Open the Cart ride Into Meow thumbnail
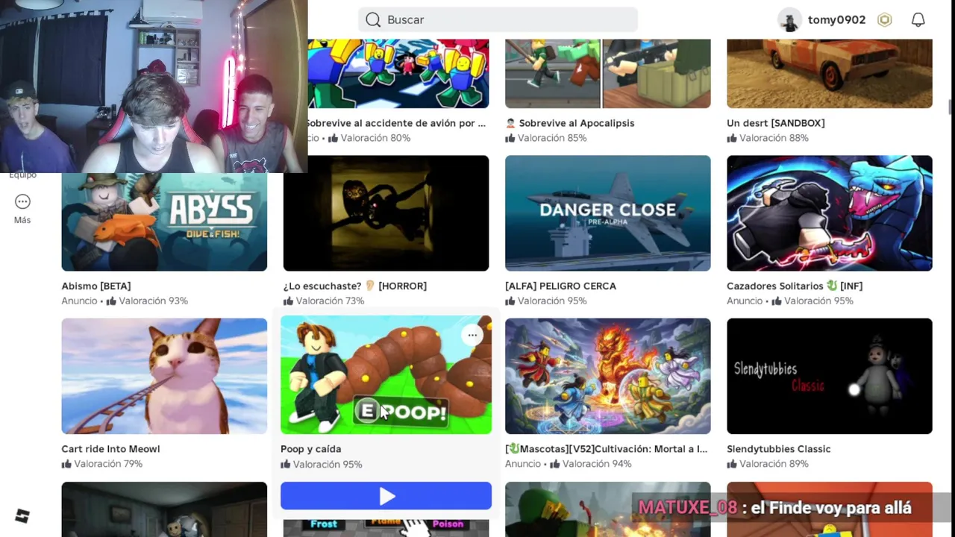This screenshot has height=537, width=955. click(x=164, y=376)
